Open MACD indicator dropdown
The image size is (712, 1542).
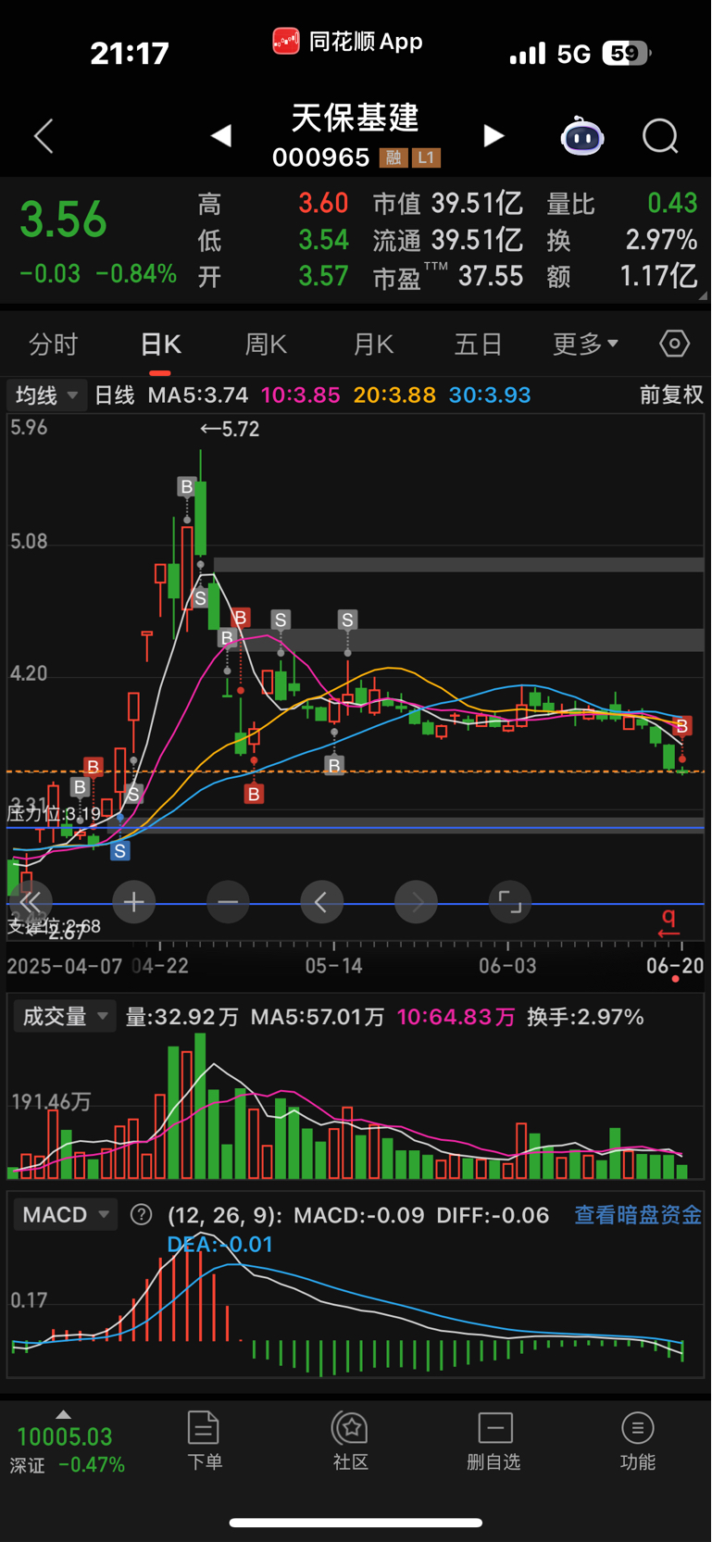pos(65,1214)
